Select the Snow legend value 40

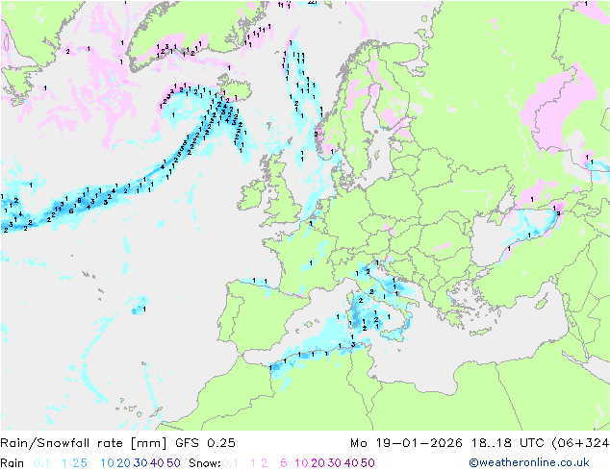pyautogui.click(x=351, y=463)
